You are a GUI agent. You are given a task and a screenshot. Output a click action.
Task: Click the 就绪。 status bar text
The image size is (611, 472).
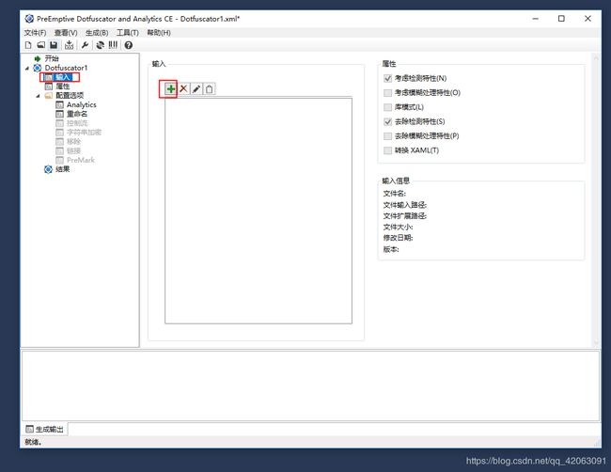click(x=33, y=442)
